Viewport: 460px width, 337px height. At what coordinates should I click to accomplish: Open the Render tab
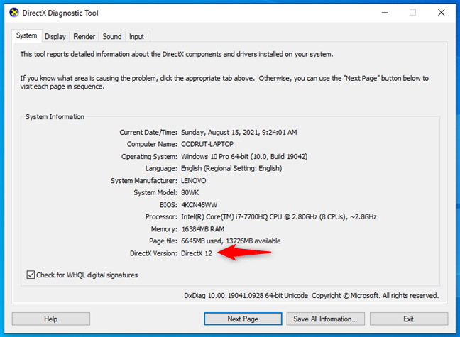click(x=84, y=37)
